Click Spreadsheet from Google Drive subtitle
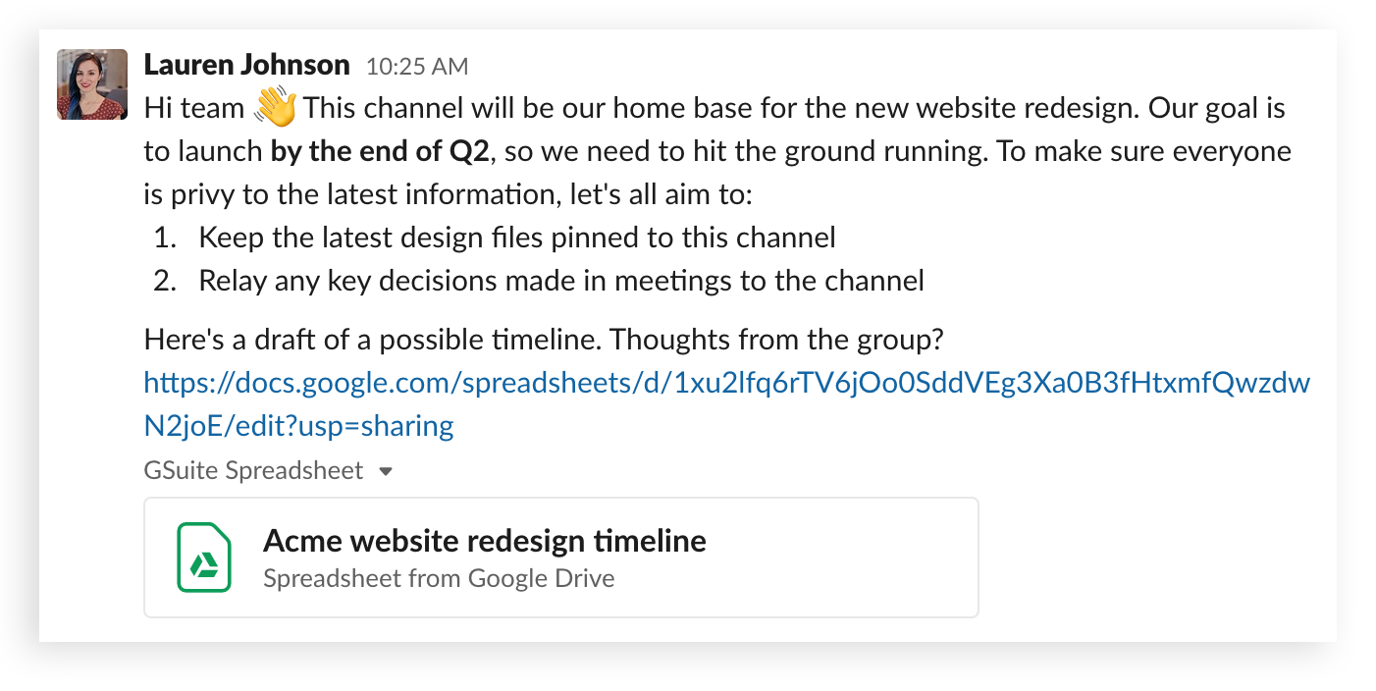The width and height of the screenshot is (1376, 691). click(x=439, y=578)
